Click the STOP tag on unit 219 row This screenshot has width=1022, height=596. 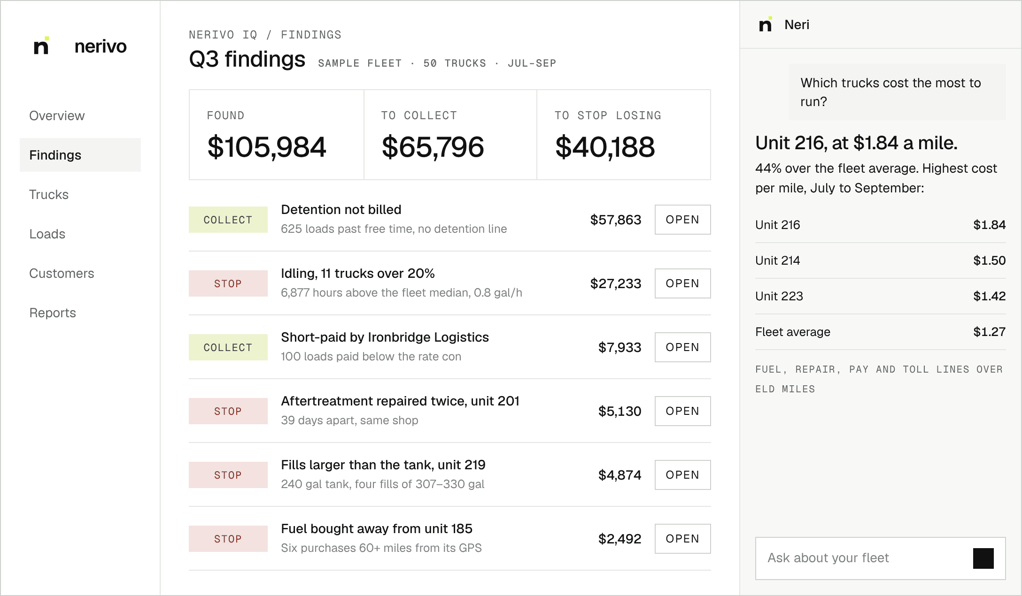point(228,475)
